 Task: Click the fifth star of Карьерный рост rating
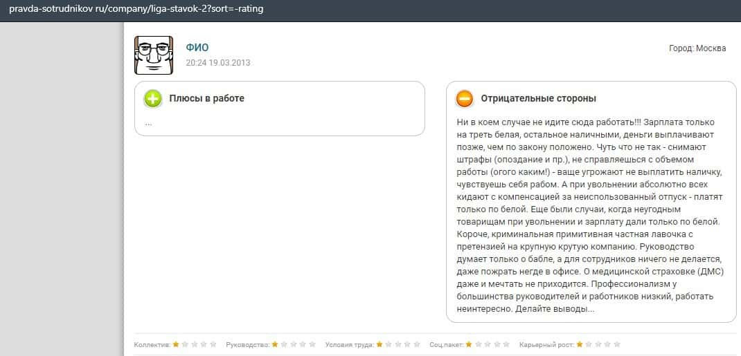coord(617,344)
